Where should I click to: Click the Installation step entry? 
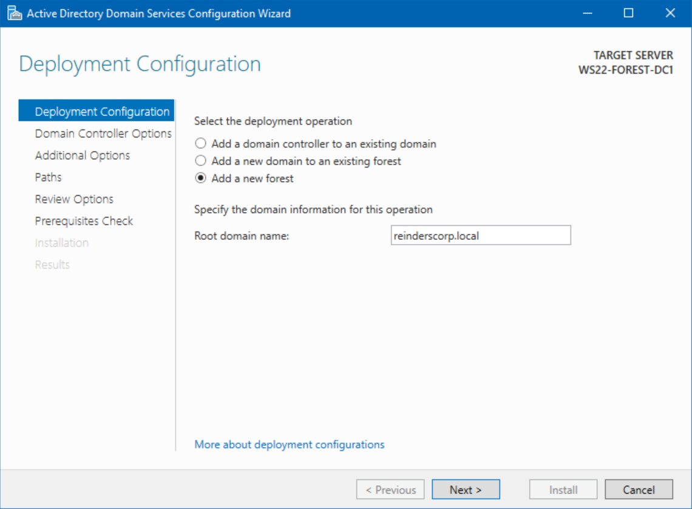(61, 242)
